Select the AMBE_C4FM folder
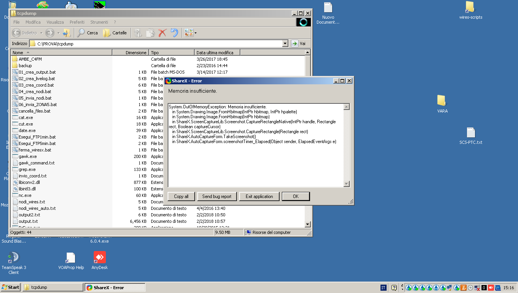The image size is (518, 293). (26, 59)
